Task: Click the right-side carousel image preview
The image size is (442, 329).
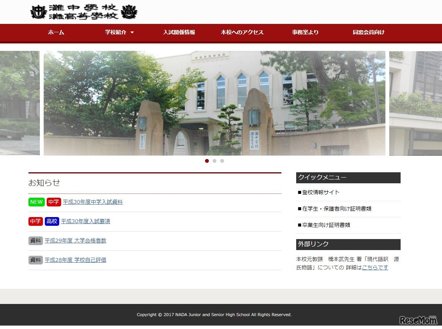Action: point(415,103)
